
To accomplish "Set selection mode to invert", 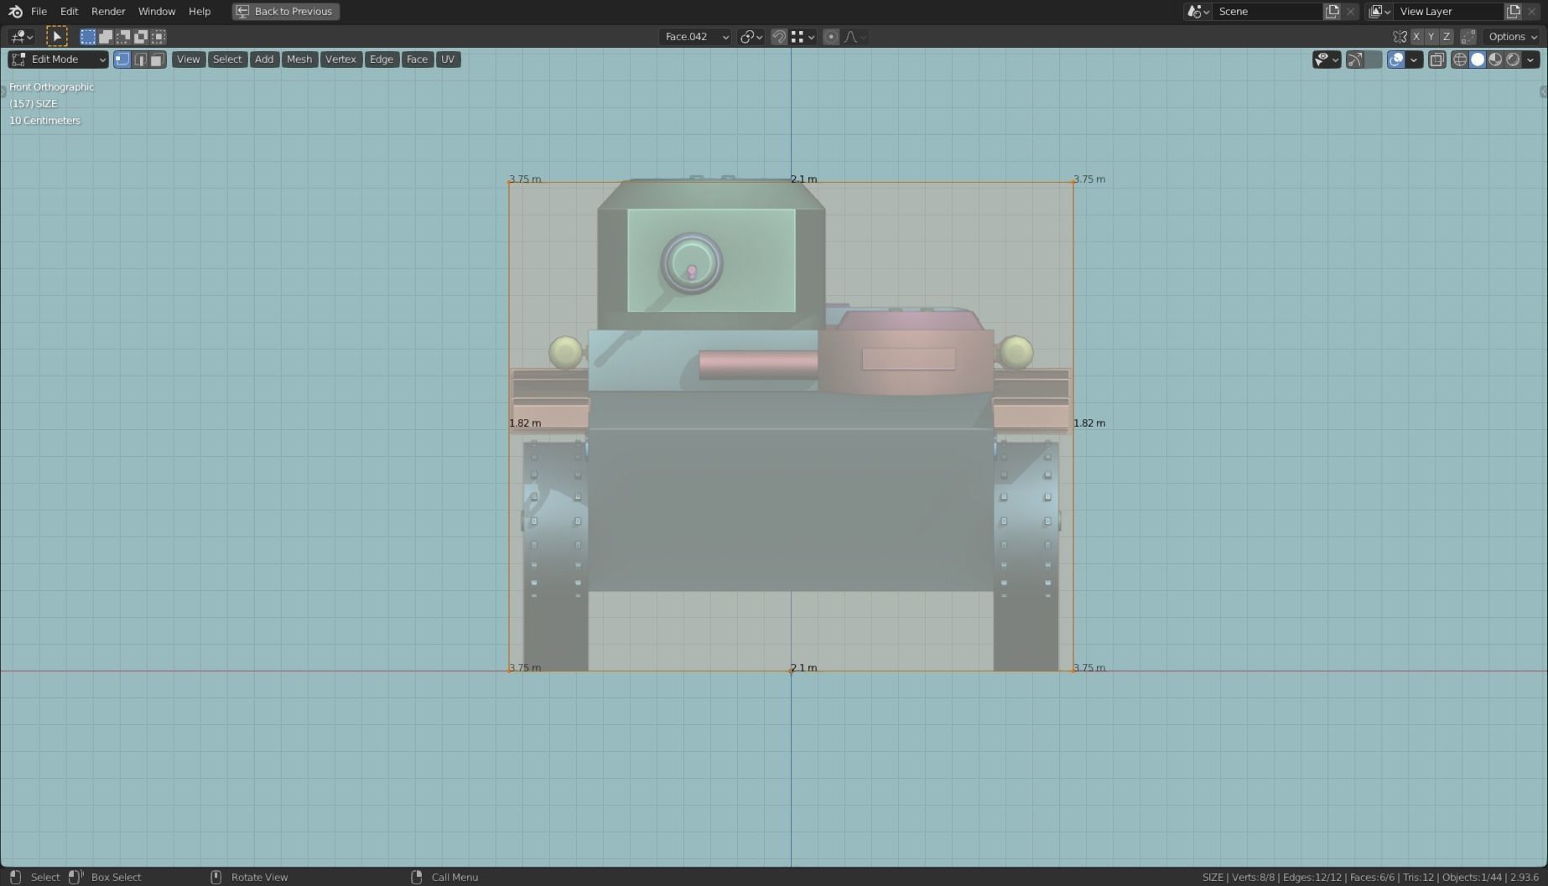I will 141,36.
